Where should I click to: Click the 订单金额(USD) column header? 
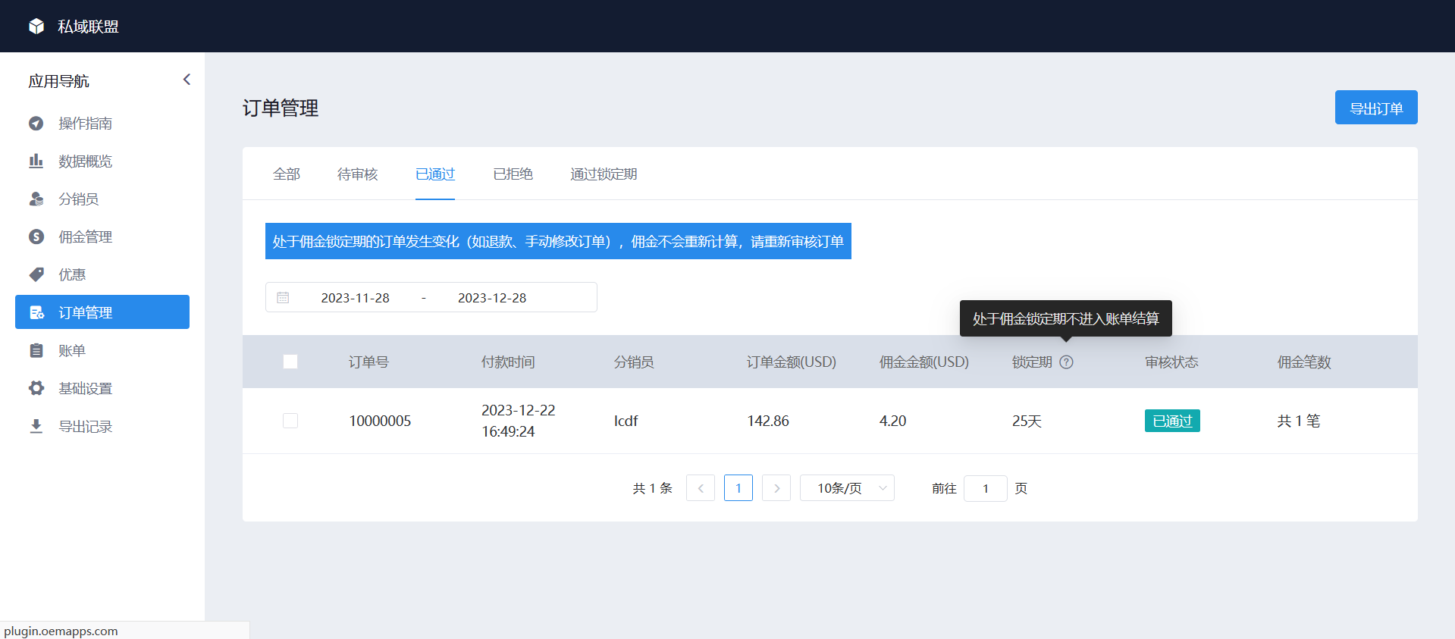tap(792, 362)
